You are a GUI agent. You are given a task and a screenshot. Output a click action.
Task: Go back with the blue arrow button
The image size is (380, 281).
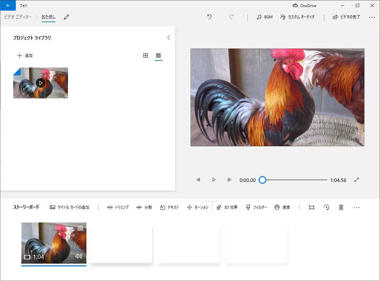pos(8,5)
